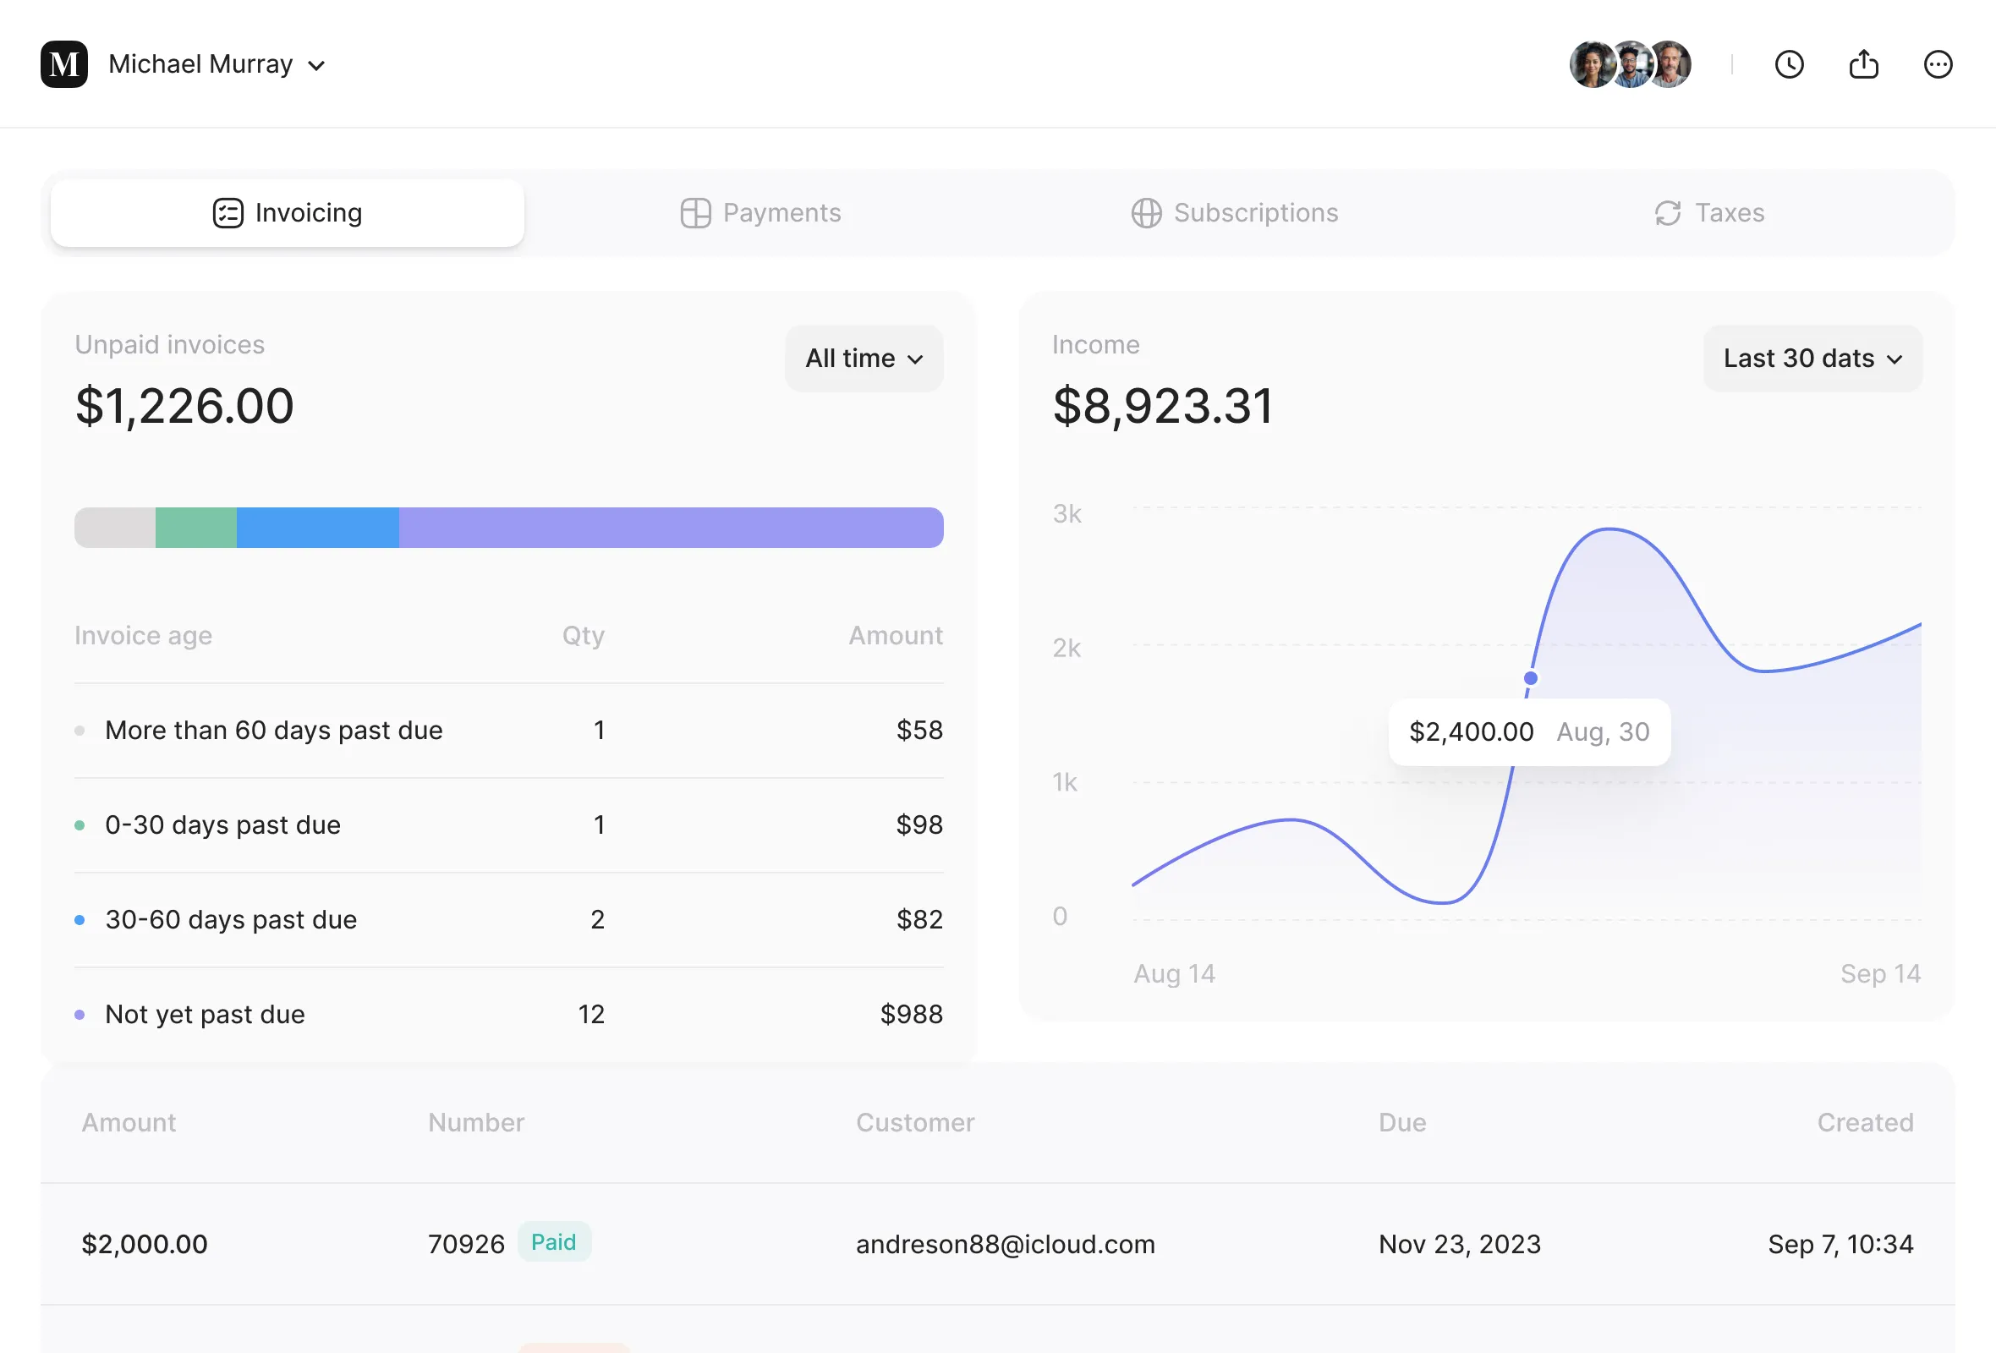Open the All time filter dropdown
The height and width of the screenshot is (1353, 1996).
[x=864, y=358]
